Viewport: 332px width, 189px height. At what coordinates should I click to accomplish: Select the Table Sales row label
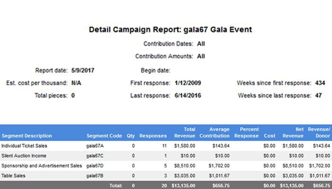point(13,174)
